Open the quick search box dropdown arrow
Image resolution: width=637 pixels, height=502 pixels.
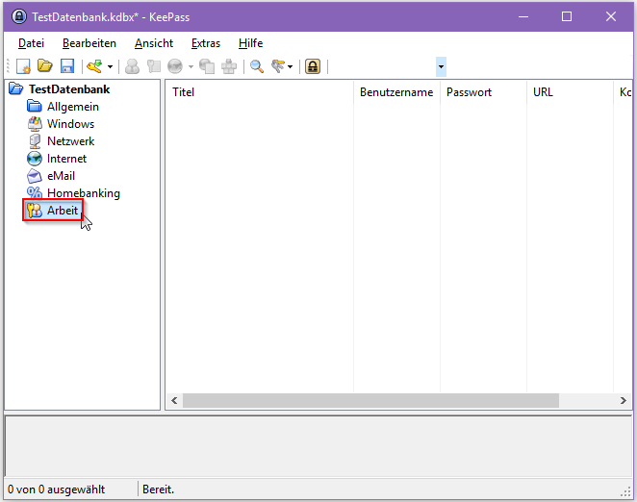pyautogui.click(x=441, y=66)
